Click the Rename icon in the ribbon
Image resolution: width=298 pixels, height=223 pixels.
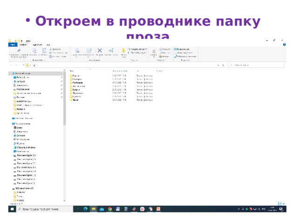pyautogui.click(x=111, y=51)
